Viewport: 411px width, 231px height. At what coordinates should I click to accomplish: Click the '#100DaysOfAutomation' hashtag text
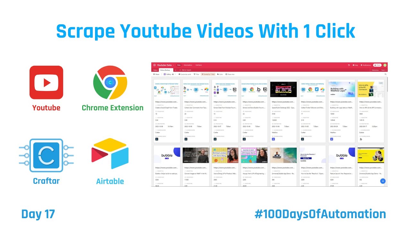click(x=320, y=214)
